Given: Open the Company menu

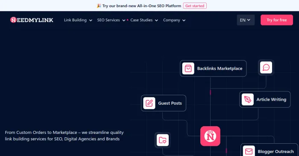Looking at the screenshot, I should (x=172, y=20).
